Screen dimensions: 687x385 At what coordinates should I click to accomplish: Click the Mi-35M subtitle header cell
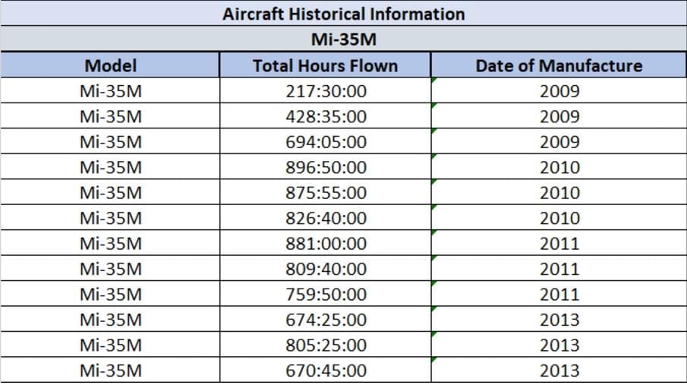click(x=343, y=39)
